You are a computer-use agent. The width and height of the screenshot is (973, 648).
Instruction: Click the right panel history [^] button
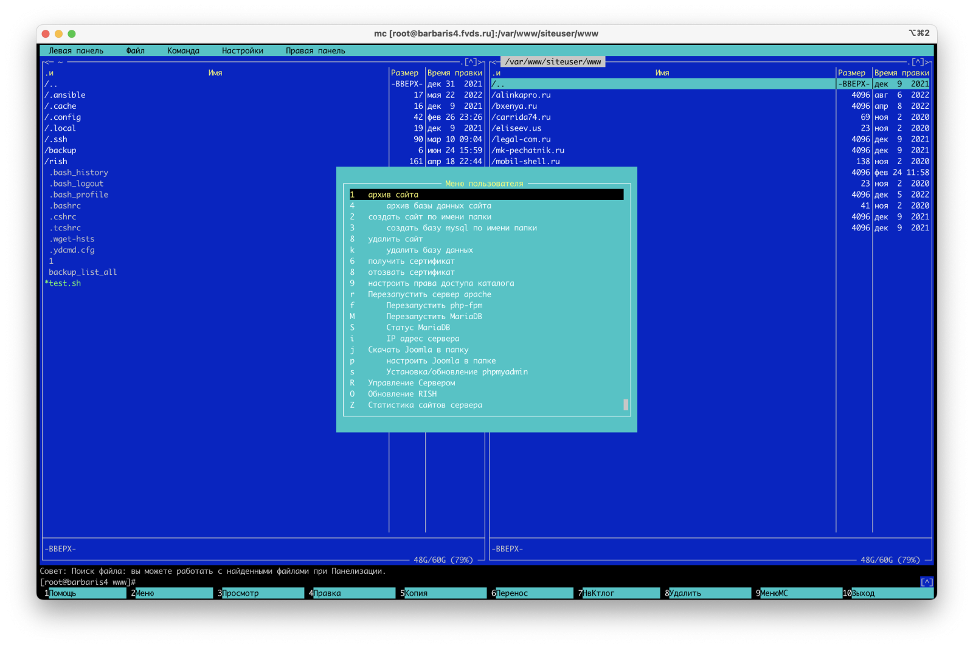[918, 62]
